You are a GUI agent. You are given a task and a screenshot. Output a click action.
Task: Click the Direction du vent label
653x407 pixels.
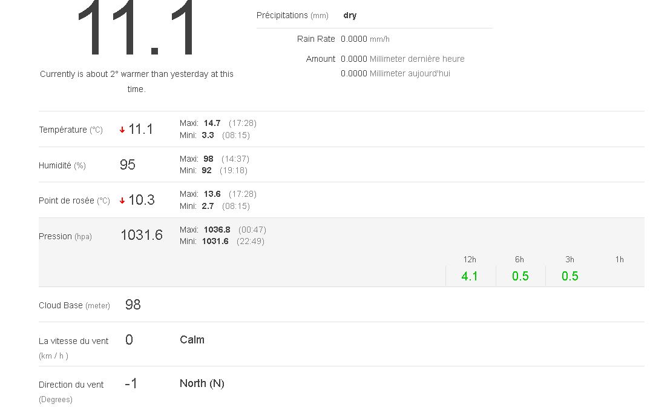71,385
